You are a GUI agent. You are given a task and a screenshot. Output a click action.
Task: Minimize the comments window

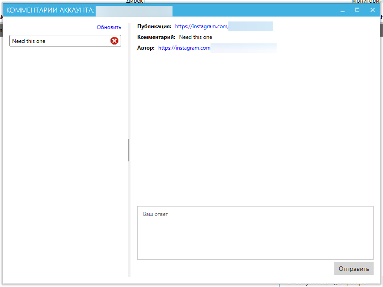[x=342, y=10]
